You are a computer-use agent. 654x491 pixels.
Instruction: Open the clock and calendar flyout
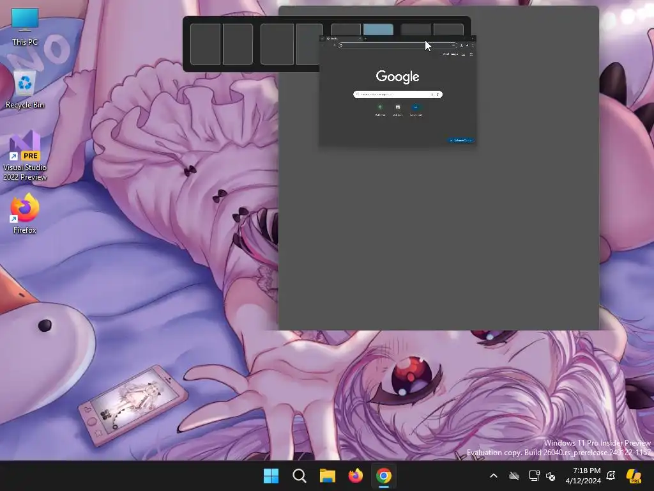coord(583,476)
